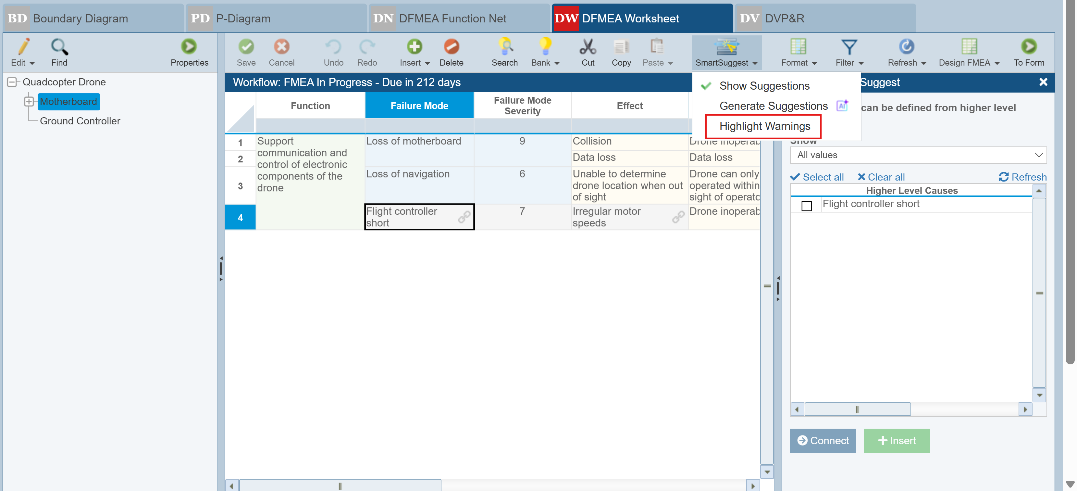Select the Ground Controller tree item

80,121
